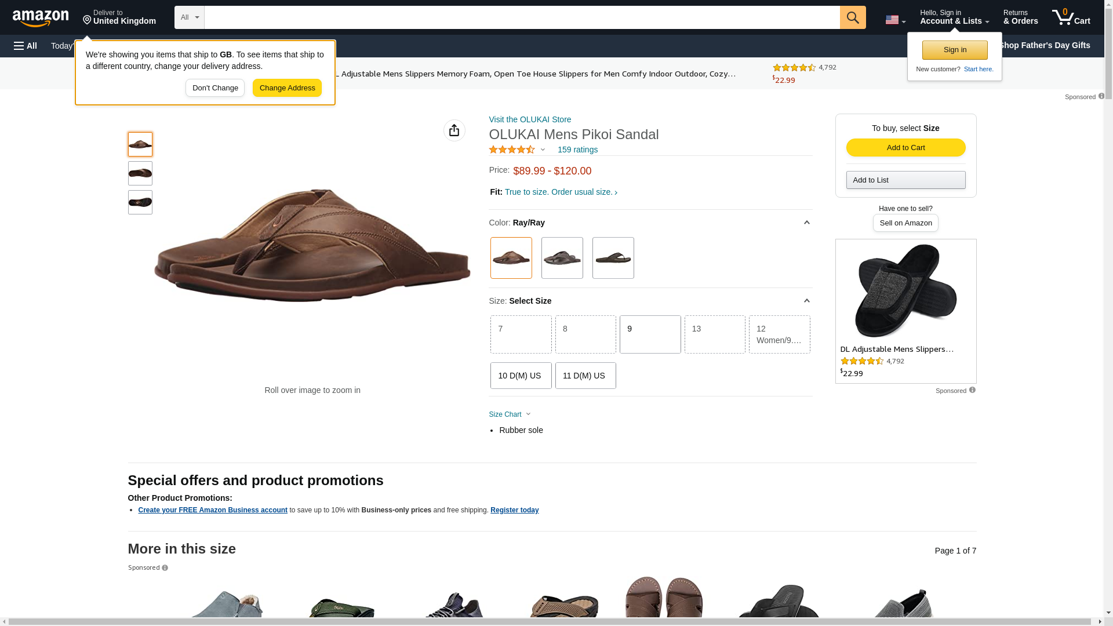Open Account & Lists menu
1113x626 pixels.
[x=954, y=17]
